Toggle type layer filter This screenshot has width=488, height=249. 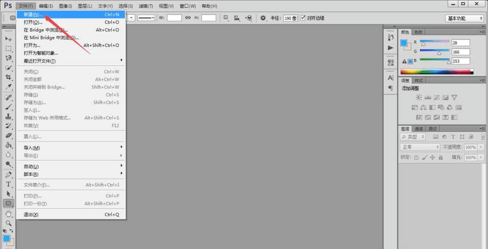click(x=453, y=137)
